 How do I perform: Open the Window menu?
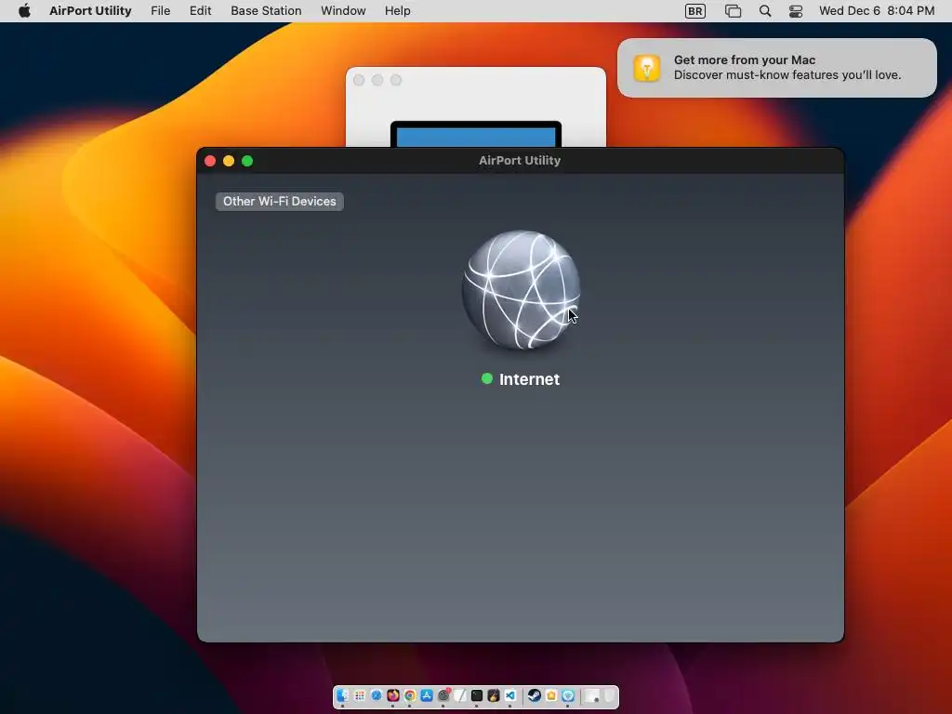[343, 11]
